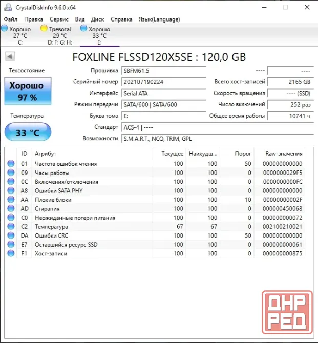Image resolution: width=318 pixels, height=343 pixels.
Task: Click status dot for attribute DA Ошибки CRC
Action: tap(11, 235)
